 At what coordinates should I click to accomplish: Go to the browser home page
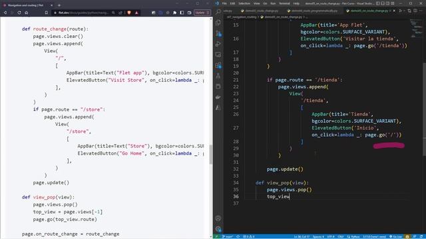tap(27, 13)
